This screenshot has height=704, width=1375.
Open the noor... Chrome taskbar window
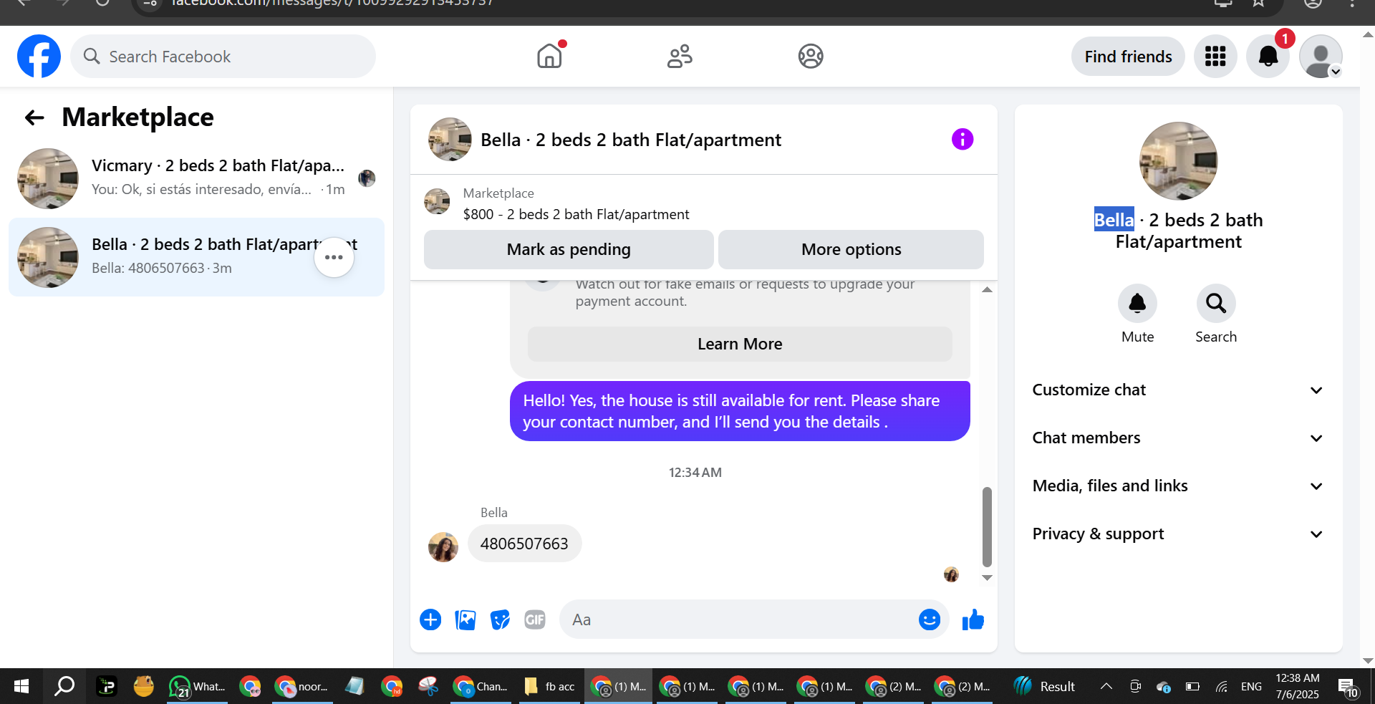click(302, 686)
